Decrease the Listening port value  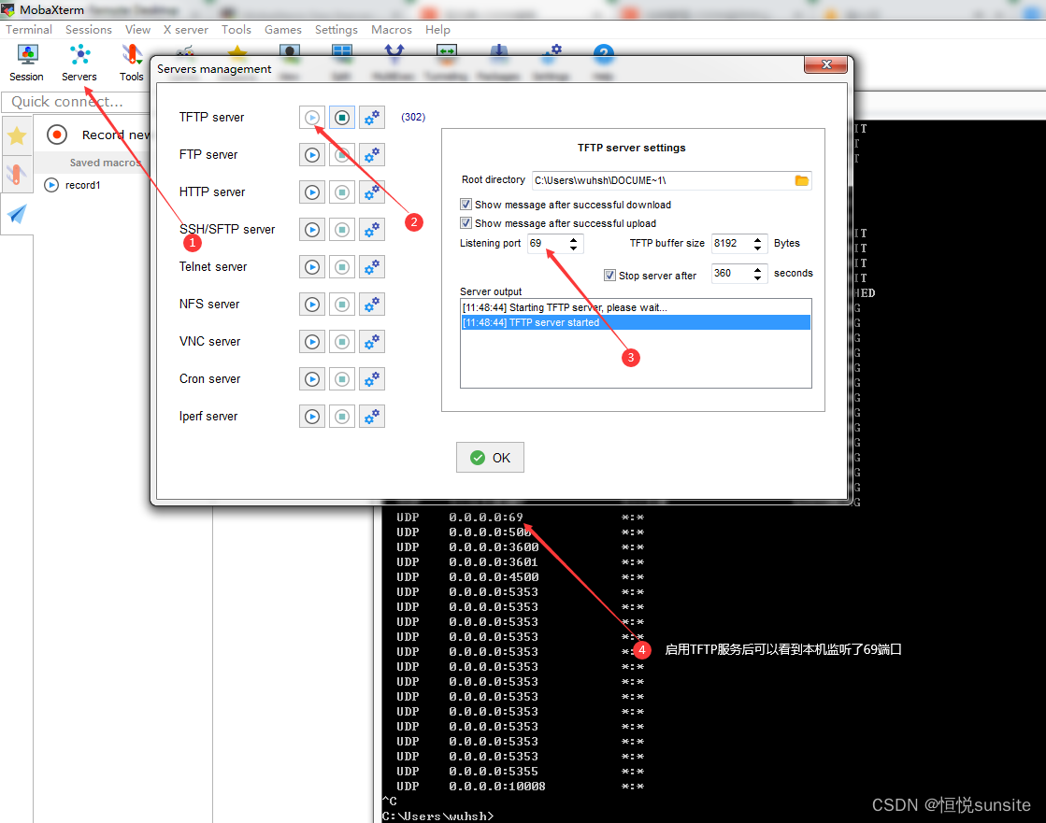(x=574, y=248)
